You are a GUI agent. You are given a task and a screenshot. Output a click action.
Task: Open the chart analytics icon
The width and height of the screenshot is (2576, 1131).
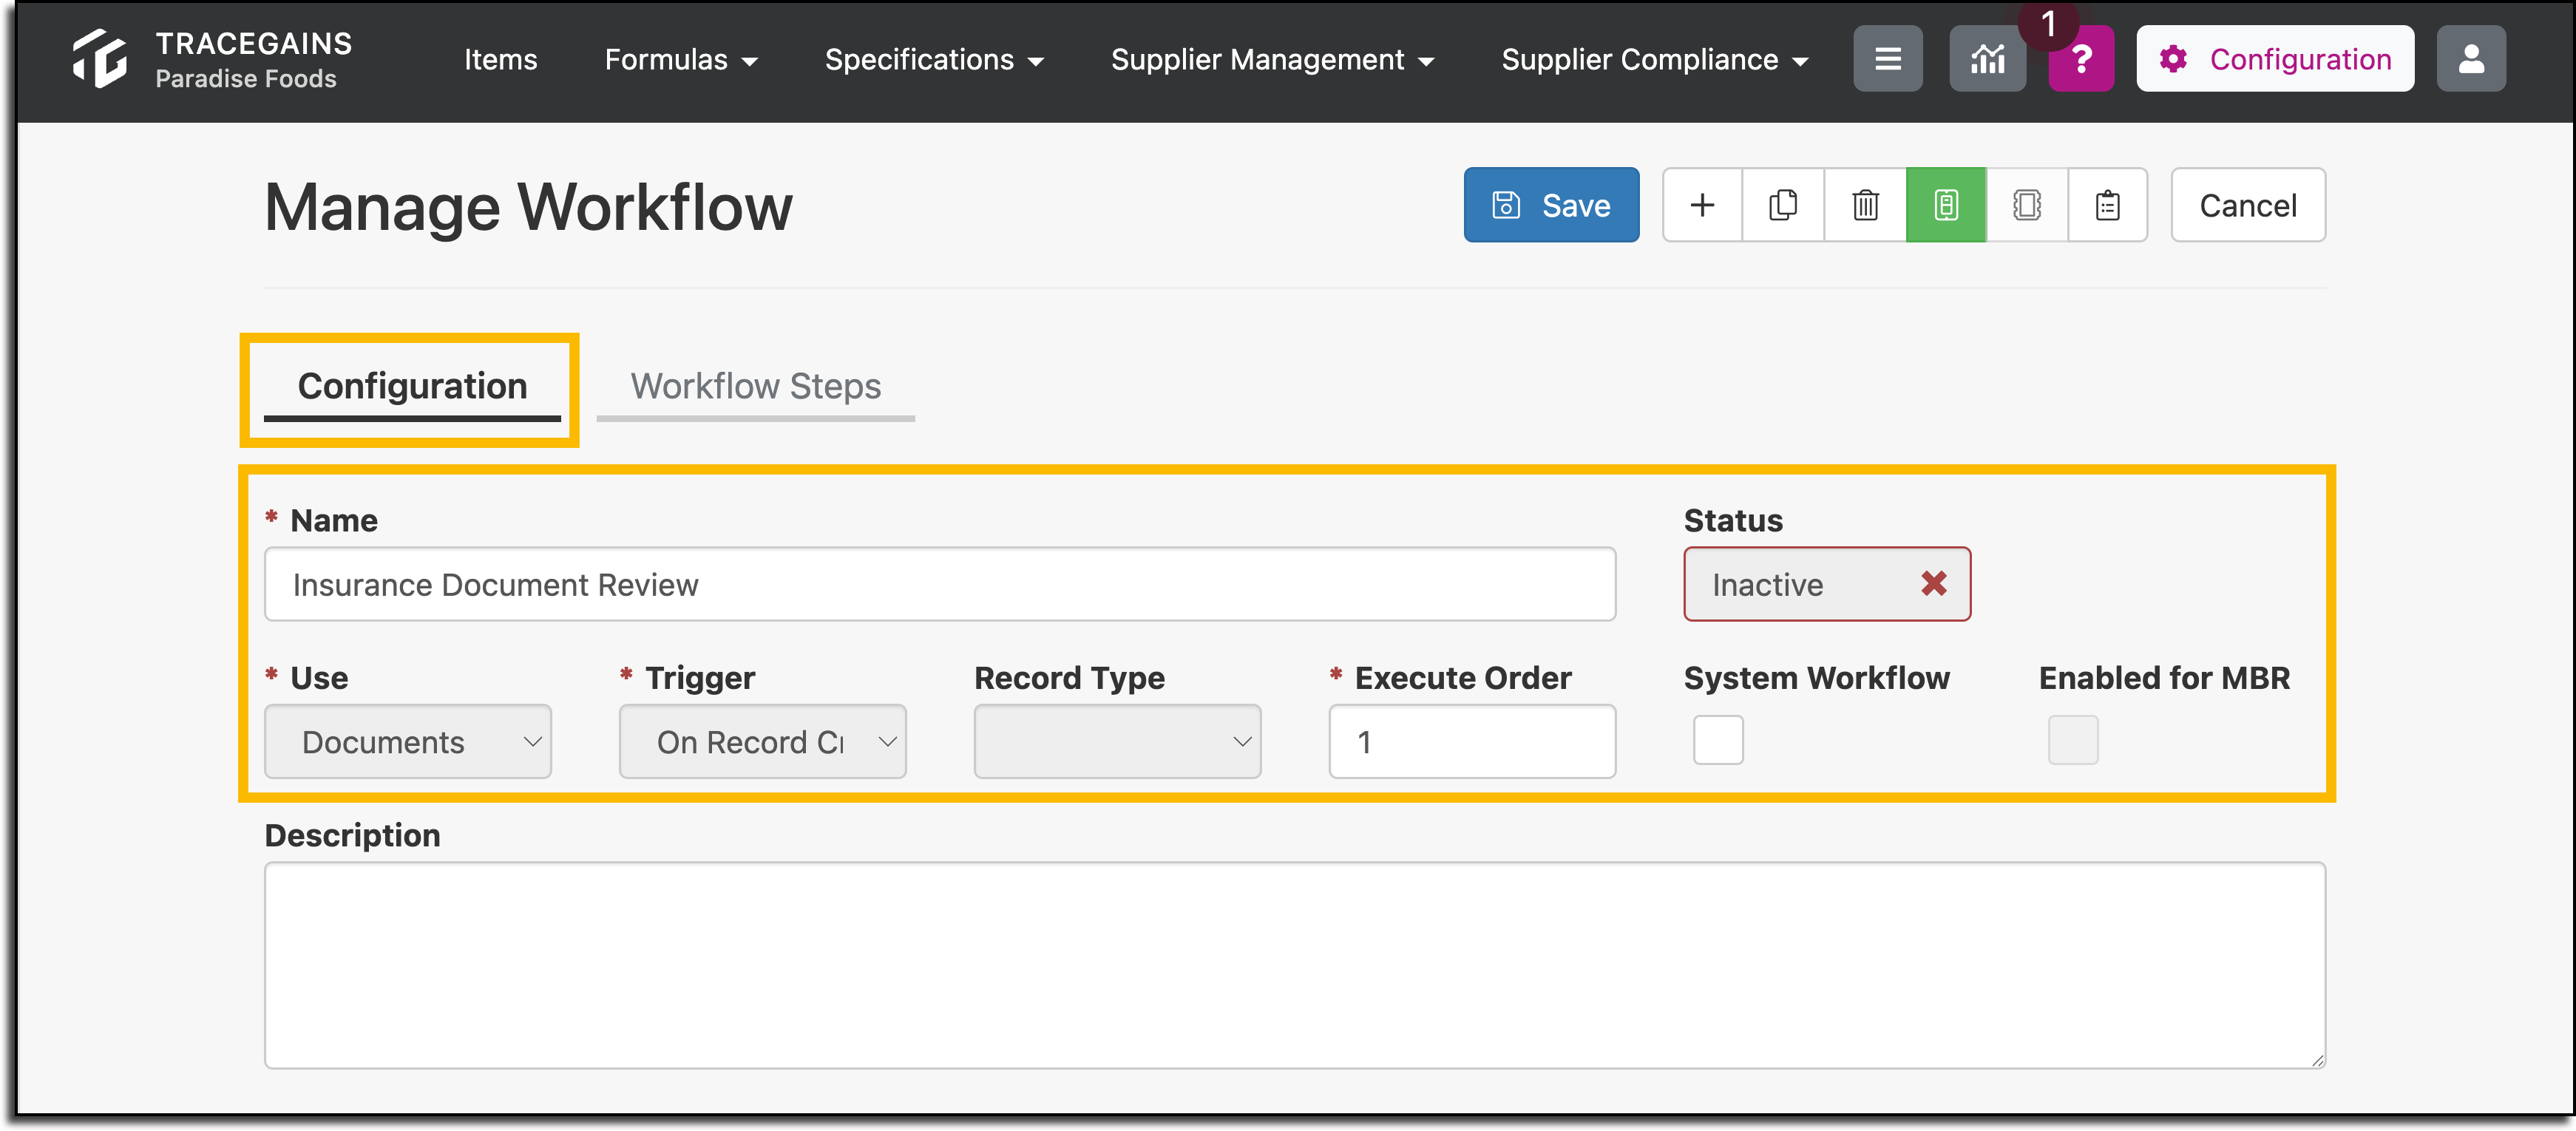[1988, 59]
